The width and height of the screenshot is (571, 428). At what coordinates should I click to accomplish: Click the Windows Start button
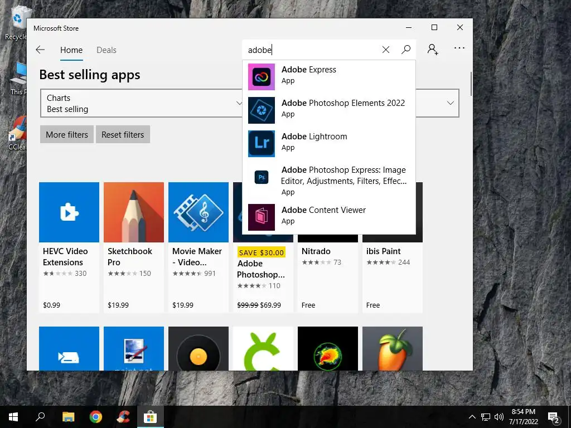coord(13,417)
